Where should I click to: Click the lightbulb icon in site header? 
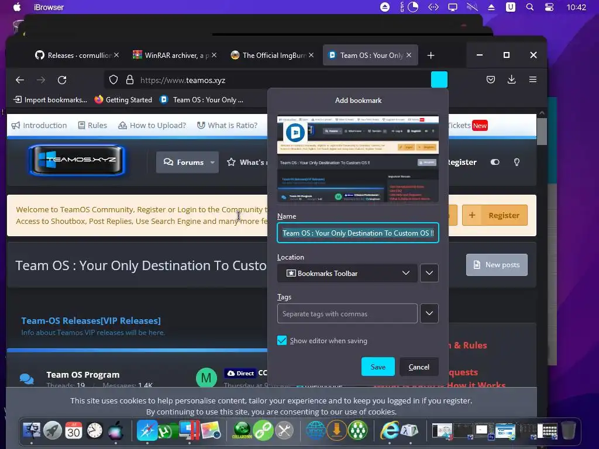coord(517,163)
